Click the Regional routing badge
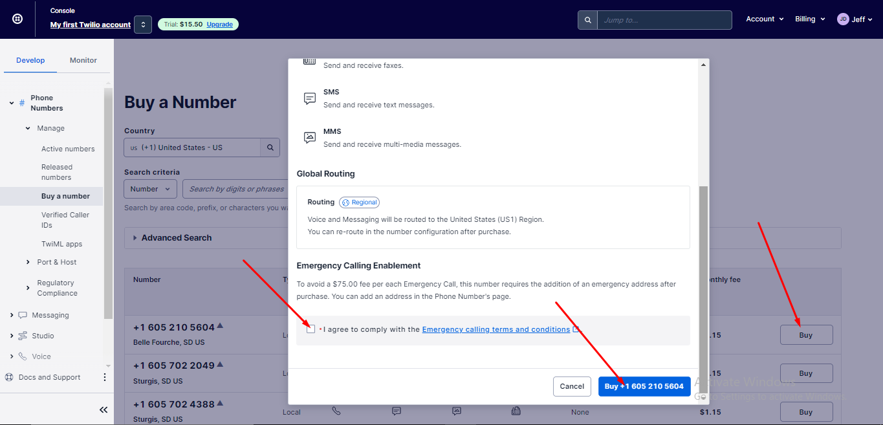 tap(359, 202)
